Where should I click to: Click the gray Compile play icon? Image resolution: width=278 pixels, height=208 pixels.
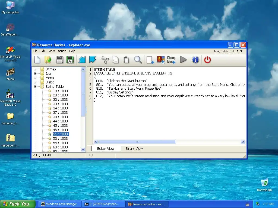point(183,60)
